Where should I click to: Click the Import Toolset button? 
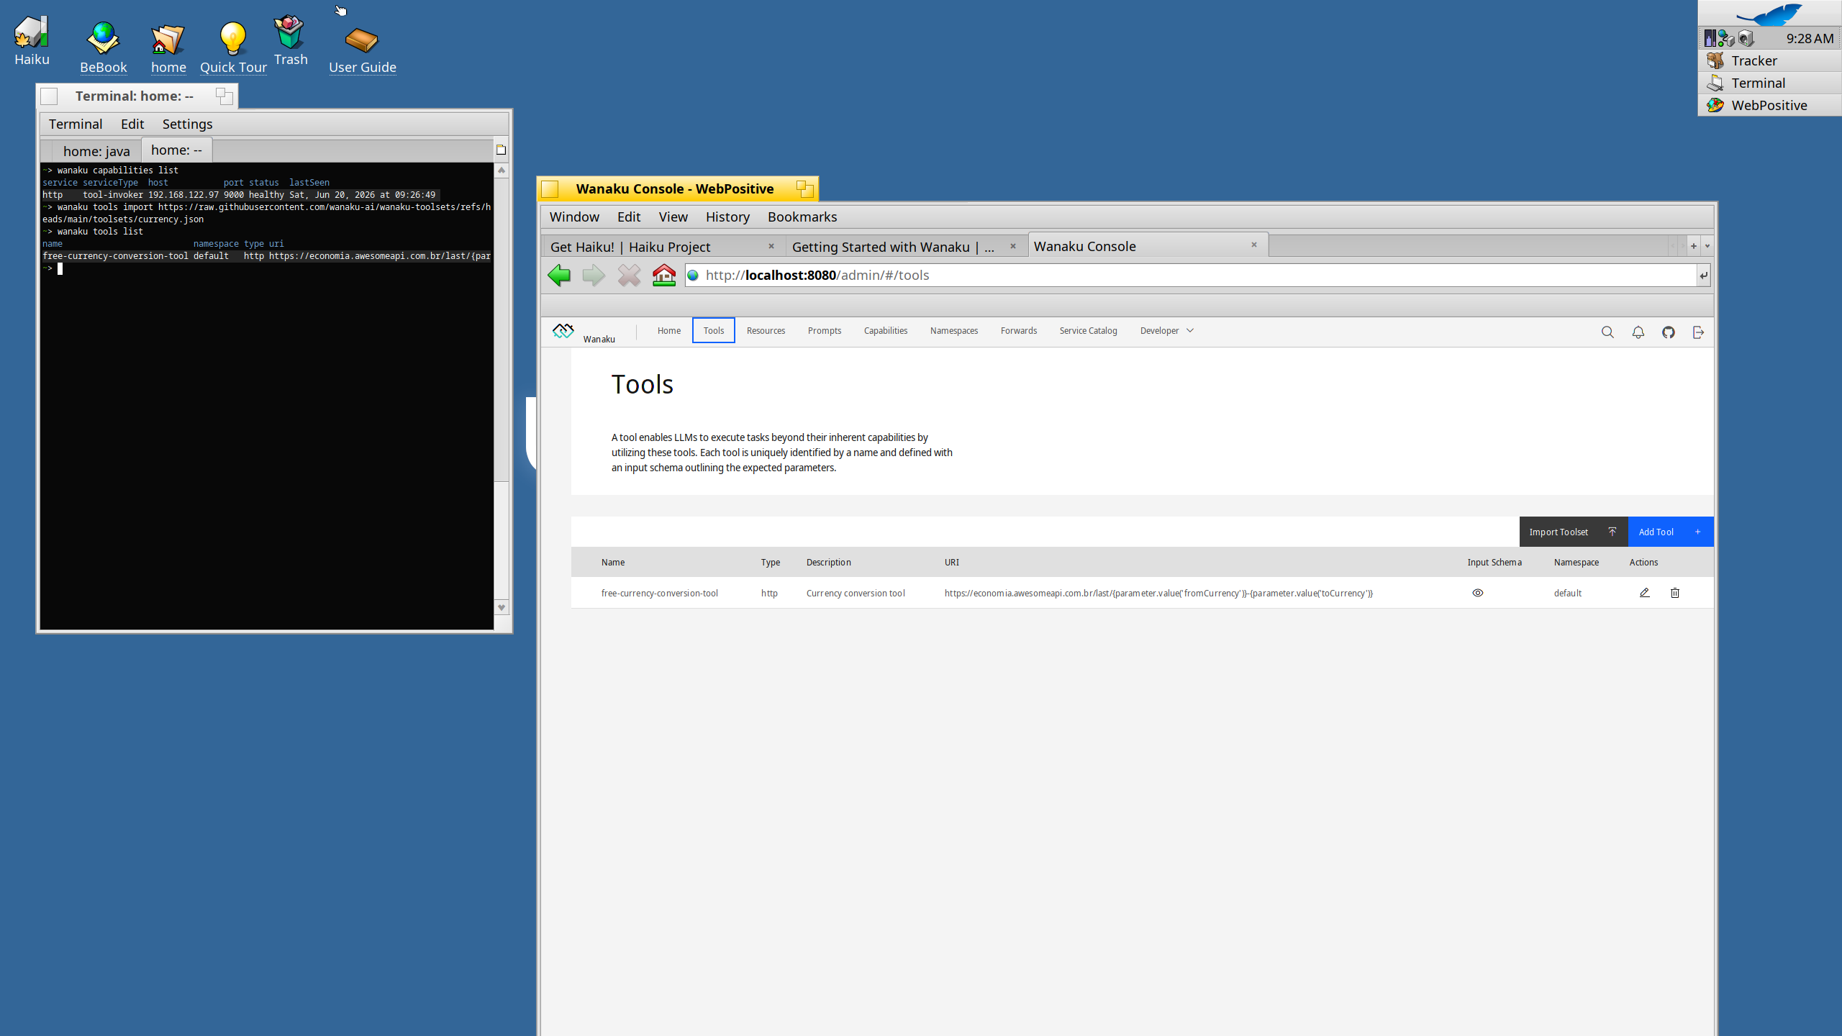pos(1574,532)
